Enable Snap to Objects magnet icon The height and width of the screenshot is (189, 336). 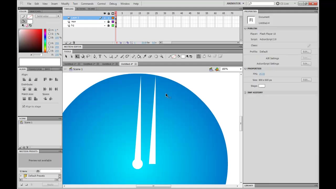[x=199, y=56]
